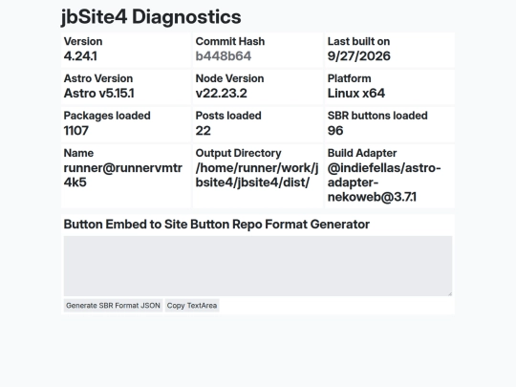The height and width of the screenshot is (387, 516).
Task: Click the runner@runnervmtr4k5 name value
Action: pos(122,175)
